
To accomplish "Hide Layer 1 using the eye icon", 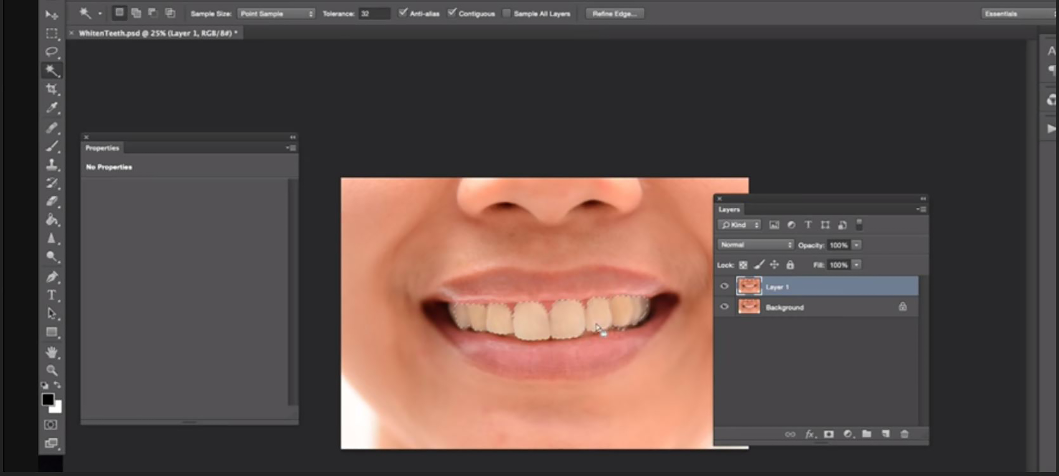I will click(724, 286).
